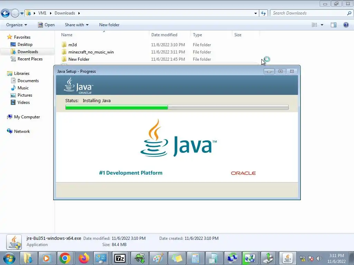Select Pictures library
This screenshot has height=265, width=354.
(x=25, y=95)
